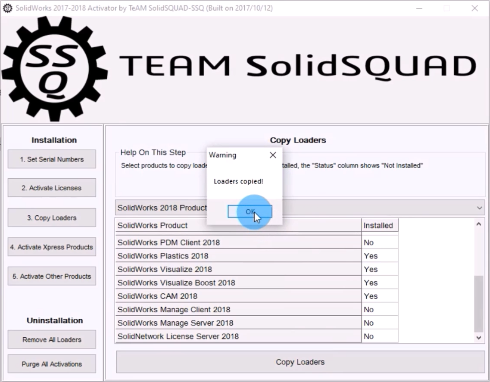
Task: Choose the Activate Other Products step
Action: click(x=52, y=276)
